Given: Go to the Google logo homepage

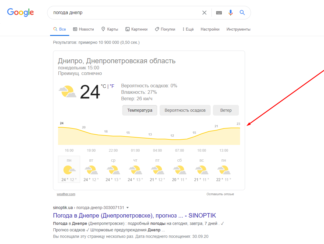Looking at the screenshot, I should 20,12.
